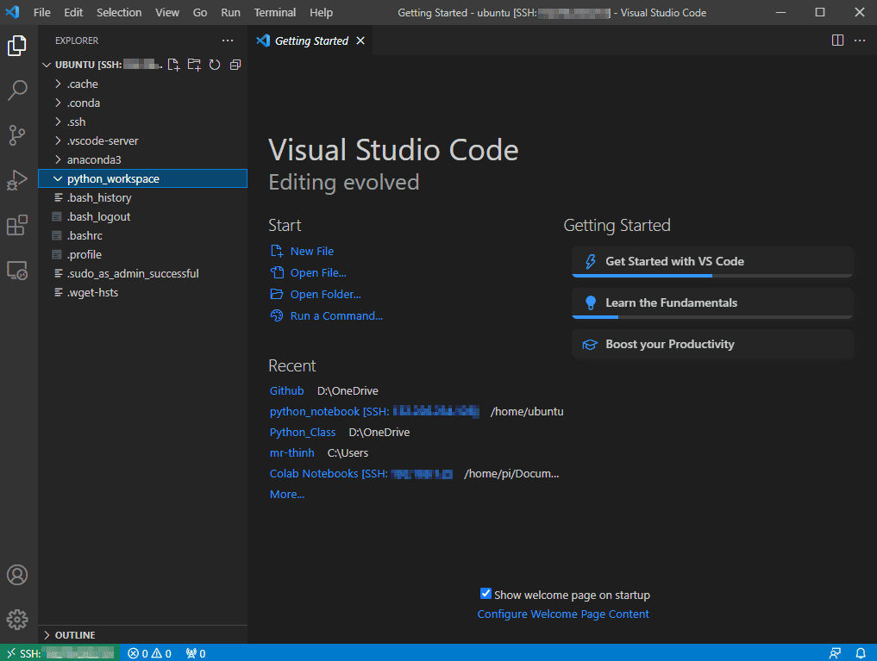
Task: Open the .bash_history file
Action: point(142,198)
